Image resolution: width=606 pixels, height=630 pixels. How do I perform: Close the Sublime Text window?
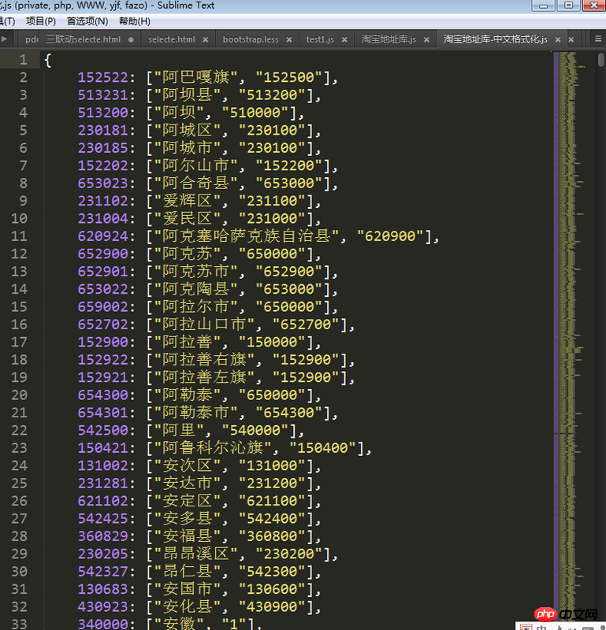point(593,6)
